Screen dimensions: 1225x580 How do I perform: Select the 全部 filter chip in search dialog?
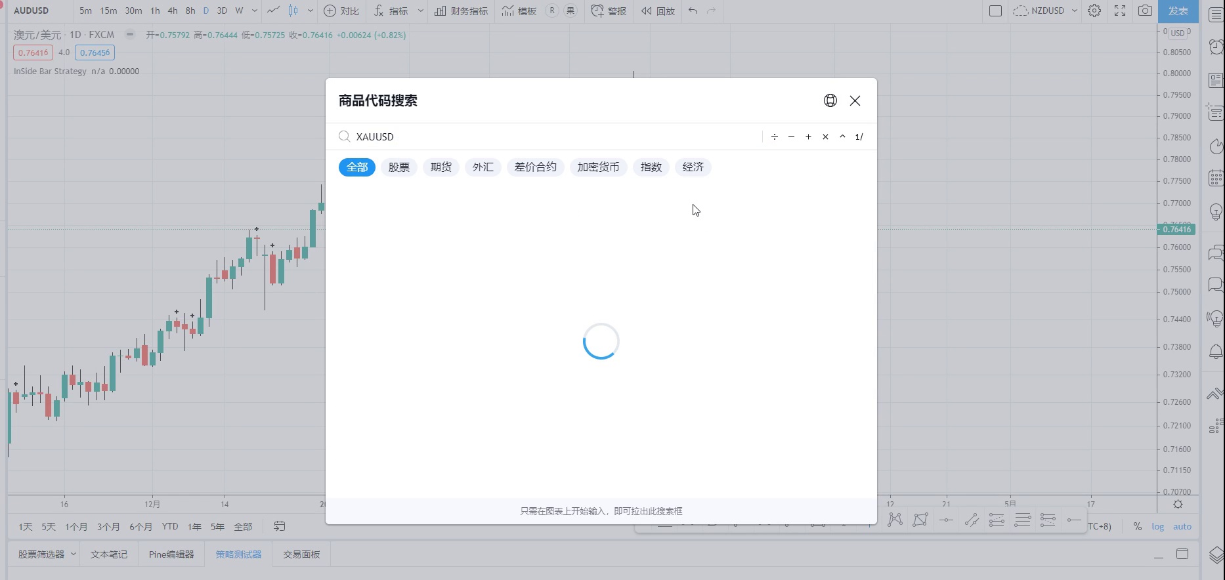point(357,167)
